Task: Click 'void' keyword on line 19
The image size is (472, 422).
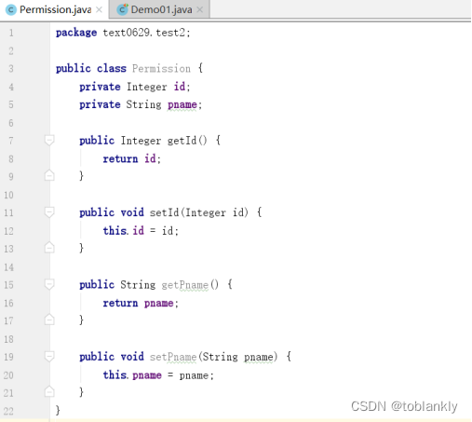Action: (132, 357)
